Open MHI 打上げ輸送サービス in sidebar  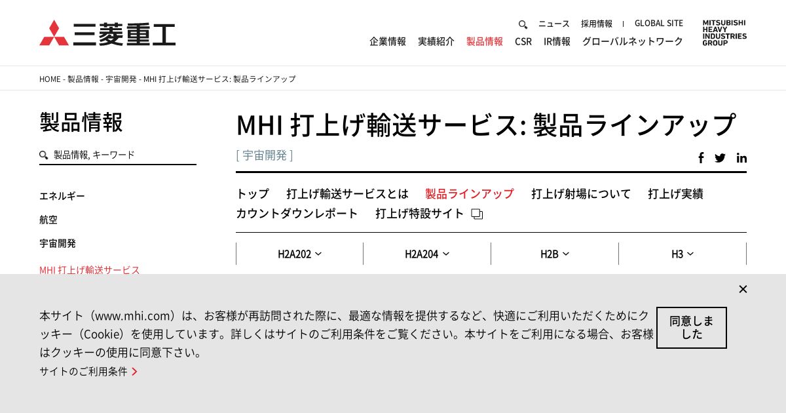(90, 270)
